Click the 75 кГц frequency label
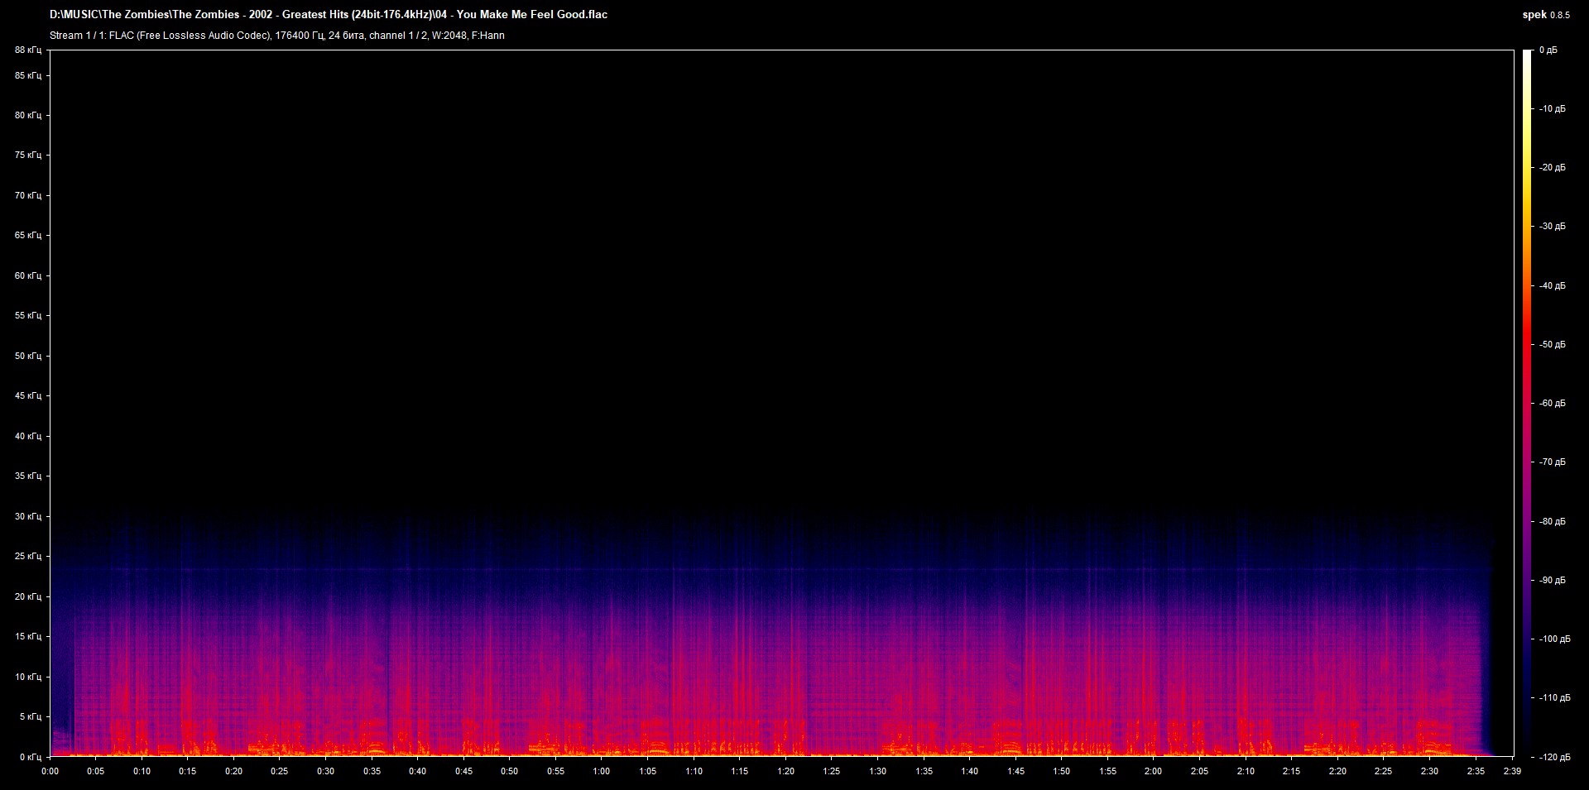 click(x=28, y=155)
